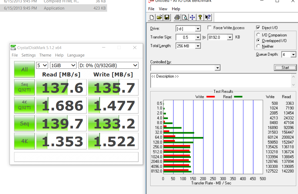298x194 pixels.
Task: Click the 4K Q32T1 write value 1.477
Action: [113, 105]
